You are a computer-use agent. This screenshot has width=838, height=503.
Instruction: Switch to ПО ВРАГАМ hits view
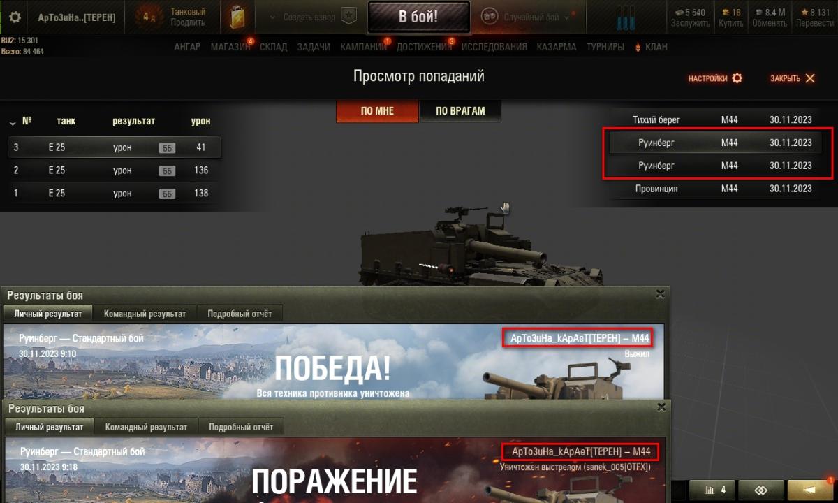tap(460, 110)
